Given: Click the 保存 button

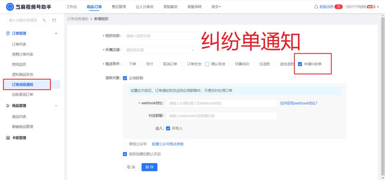Looking at the screenshot, I should pos(149,167).
